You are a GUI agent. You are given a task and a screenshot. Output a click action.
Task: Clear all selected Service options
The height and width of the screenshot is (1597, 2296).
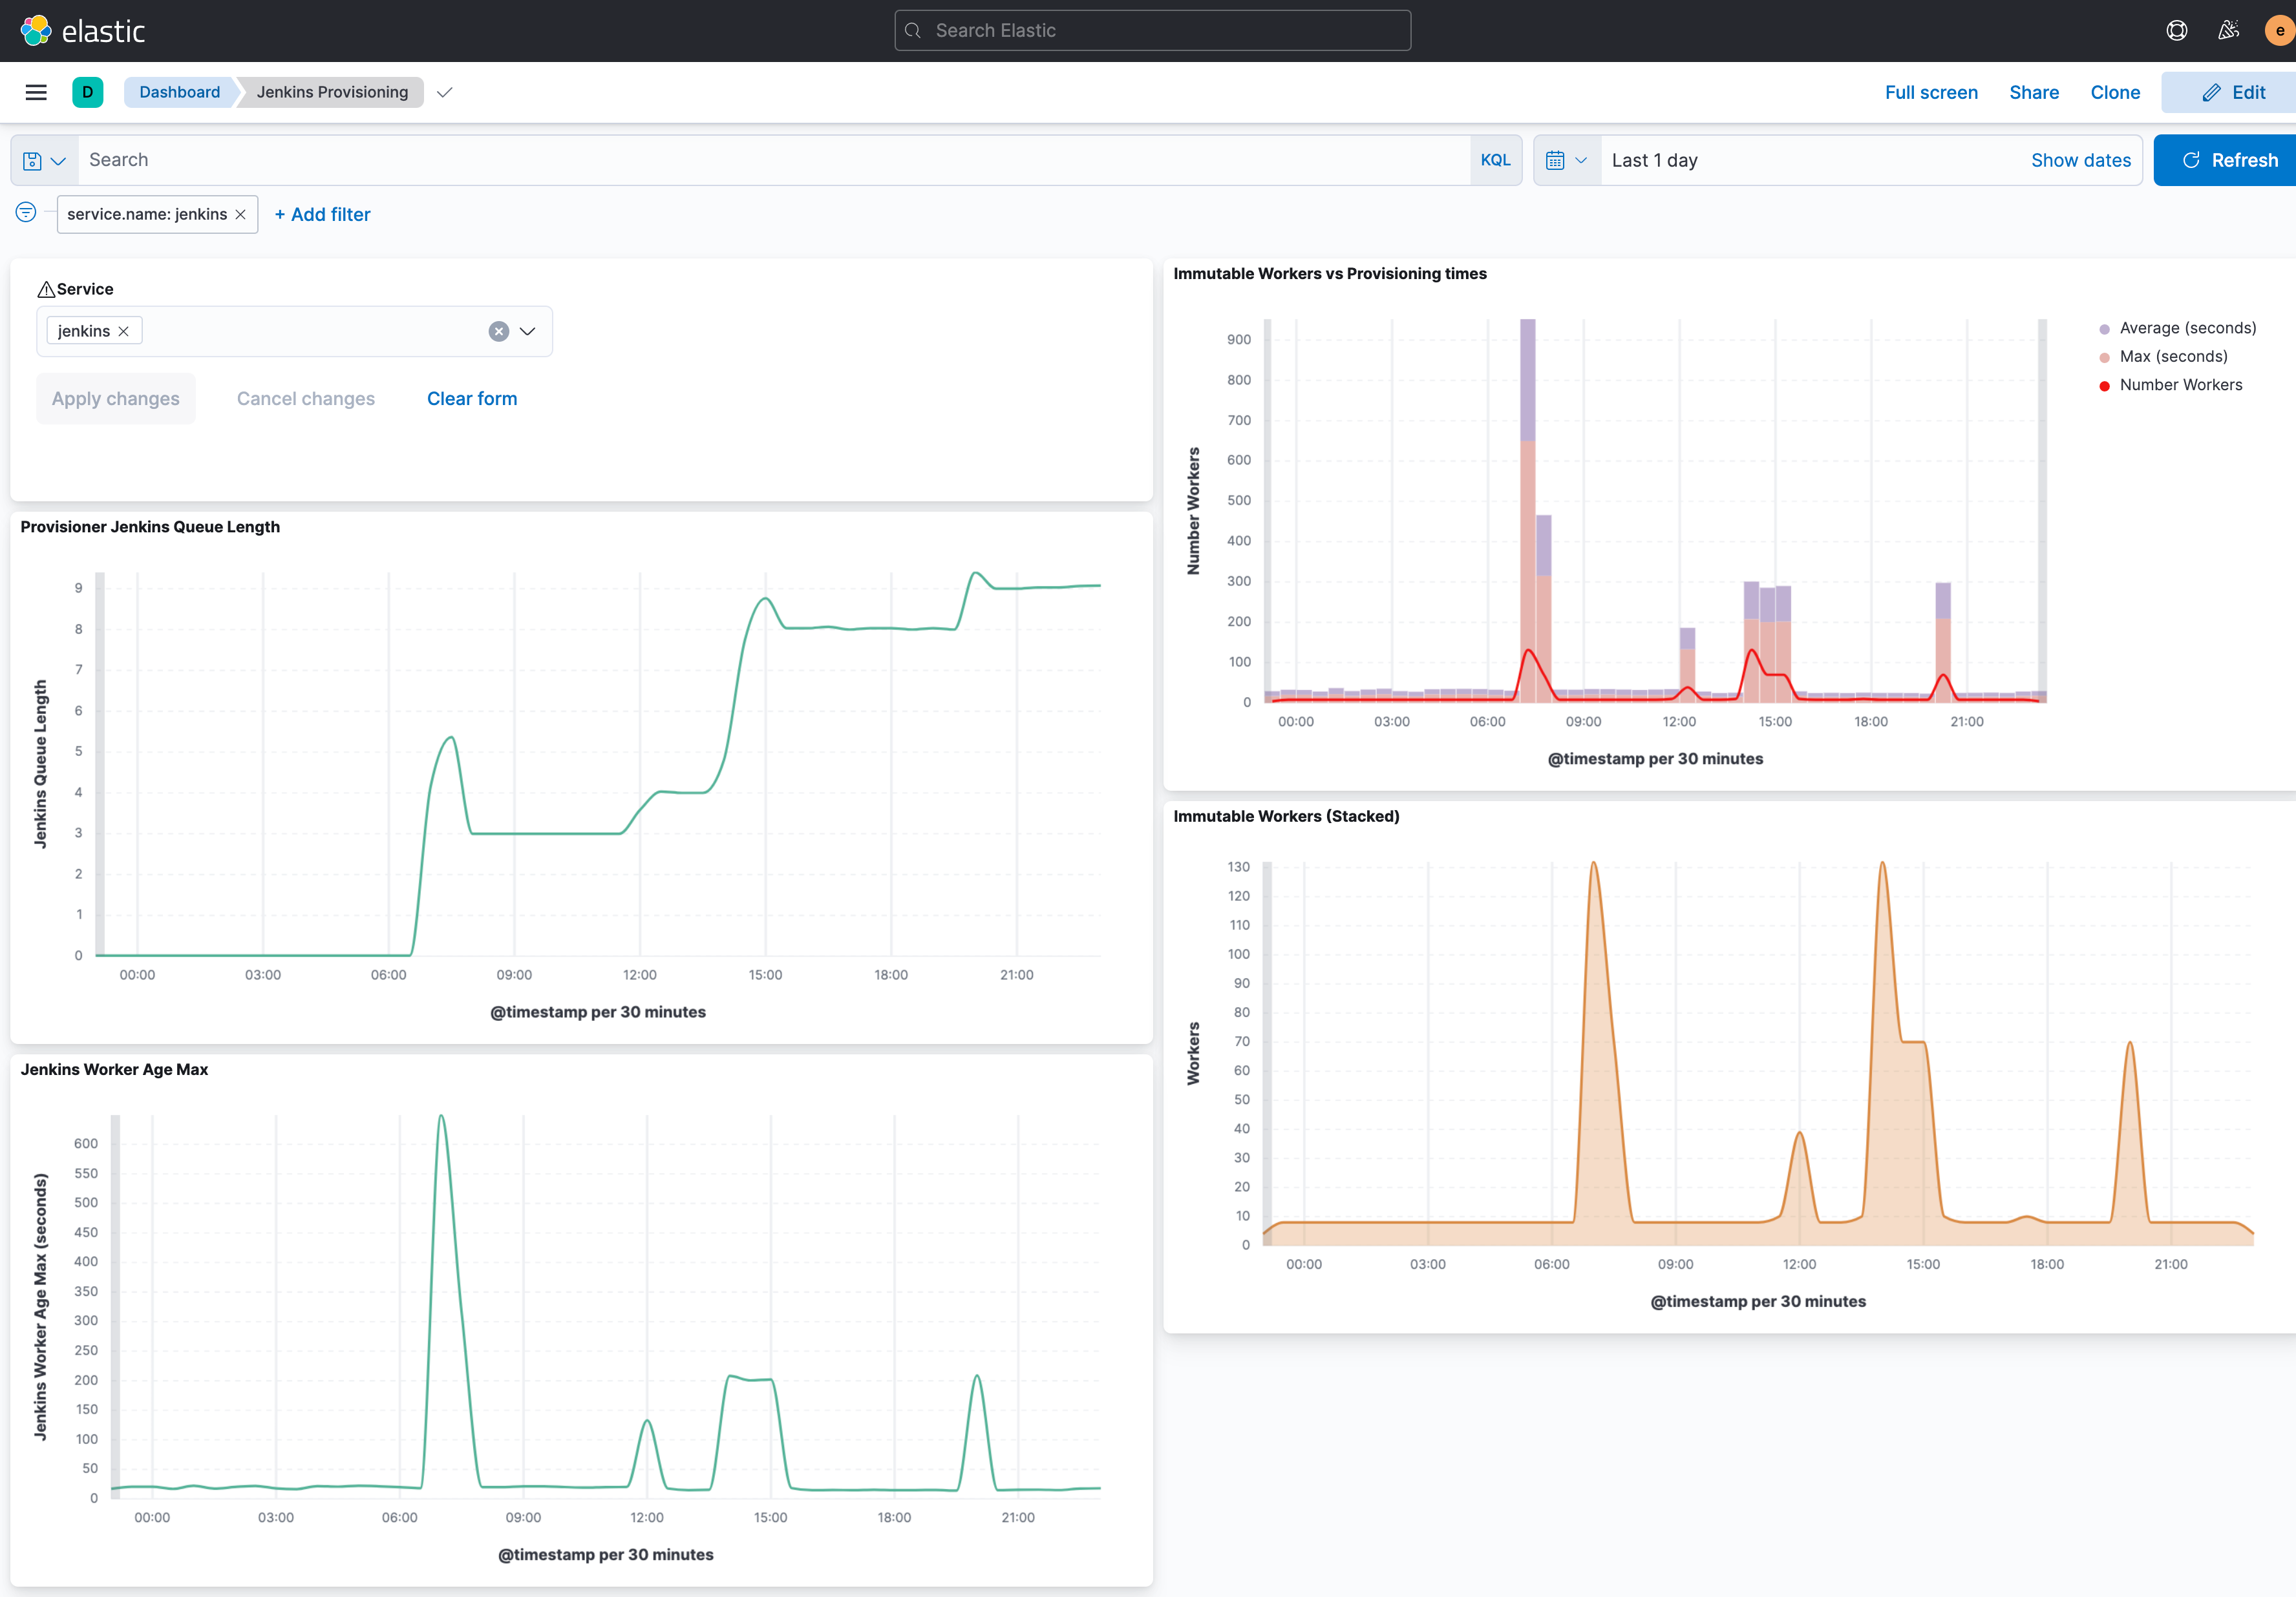[498, 332]
